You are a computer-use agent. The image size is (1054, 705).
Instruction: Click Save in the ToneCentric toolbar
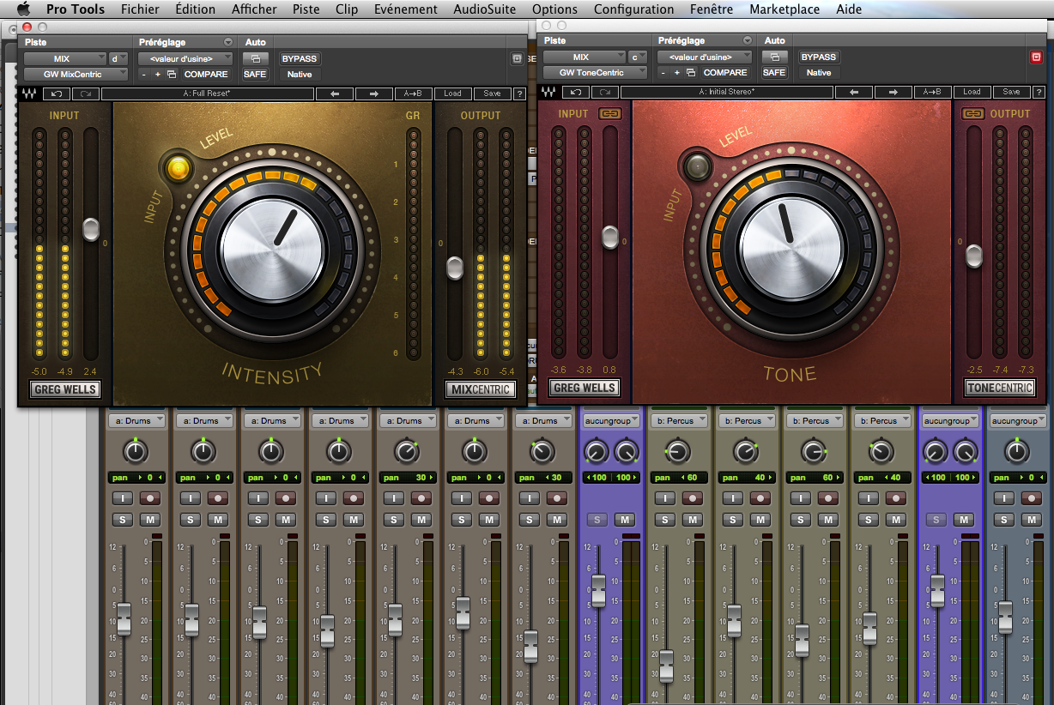(x=1012, y=92)
